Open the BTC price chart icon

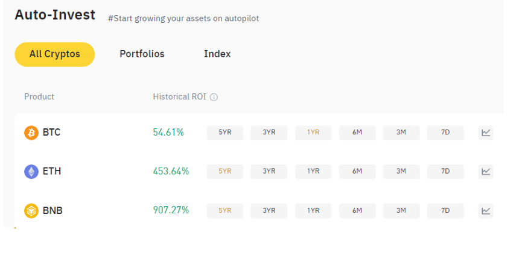click(x=486, y=133)
